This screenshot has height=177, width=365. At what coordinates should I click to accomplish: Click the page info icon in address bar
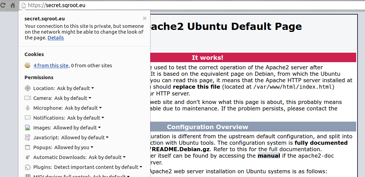click(23, 5)
